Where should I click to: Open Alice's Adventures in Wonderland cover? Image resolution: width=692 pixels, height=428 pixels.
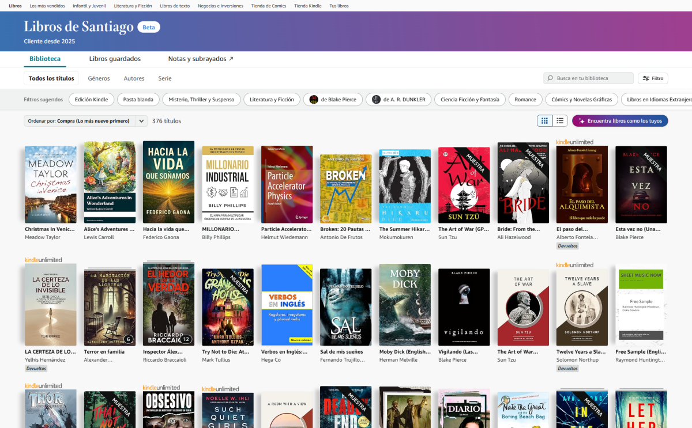pos(110,183)
